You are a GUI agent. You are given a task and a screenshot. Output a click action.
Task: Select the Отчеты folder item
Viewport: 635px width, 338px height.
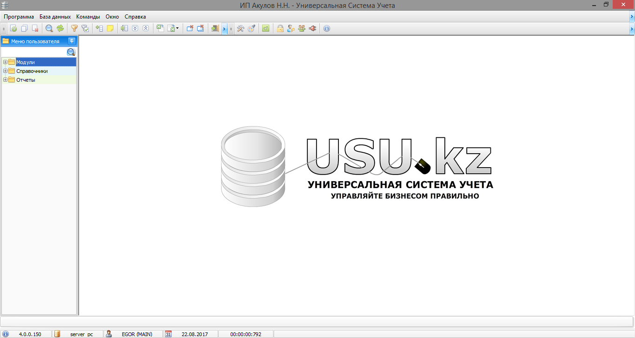pyautogui.click(x=26, y=80)
